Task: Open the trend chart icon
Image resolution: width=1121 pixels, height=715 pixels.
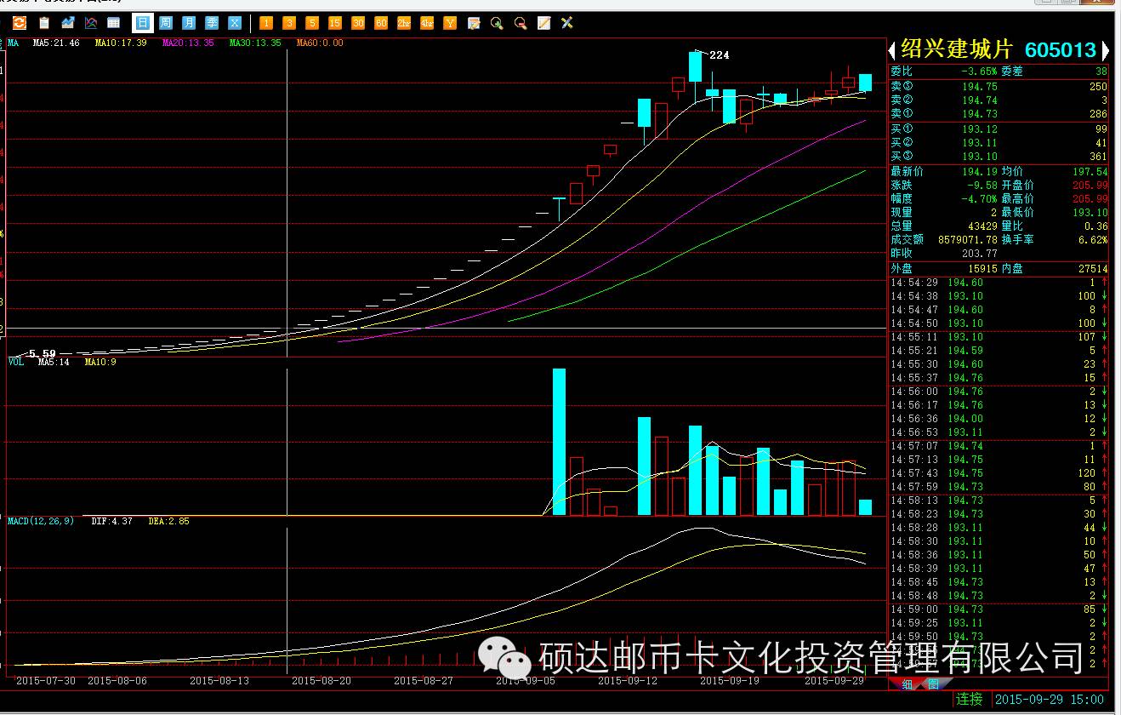Action: (x=67, y=23)
